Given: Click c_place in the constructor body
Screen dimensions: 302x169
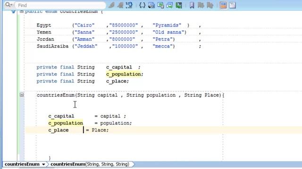Looking at the screenshot, I should pyautogui.click(x=59, y=130).
